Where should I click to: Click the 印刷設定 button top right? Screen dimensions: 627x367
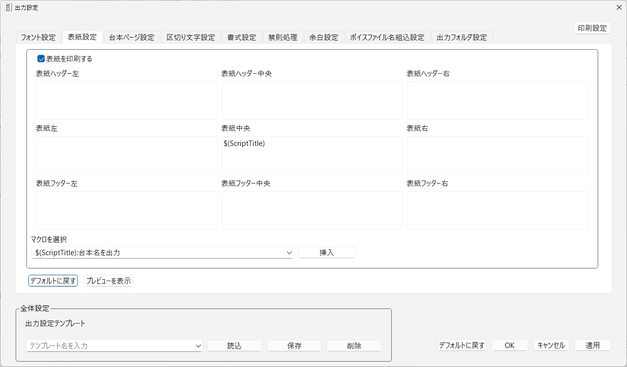(x=592, y=28)
